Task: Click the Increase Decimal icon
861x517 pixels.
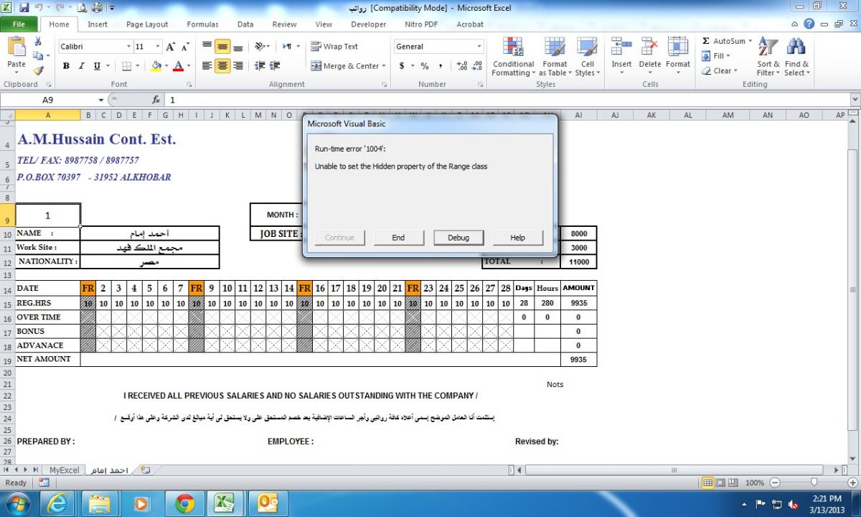Action: click(x=461, y=66)
